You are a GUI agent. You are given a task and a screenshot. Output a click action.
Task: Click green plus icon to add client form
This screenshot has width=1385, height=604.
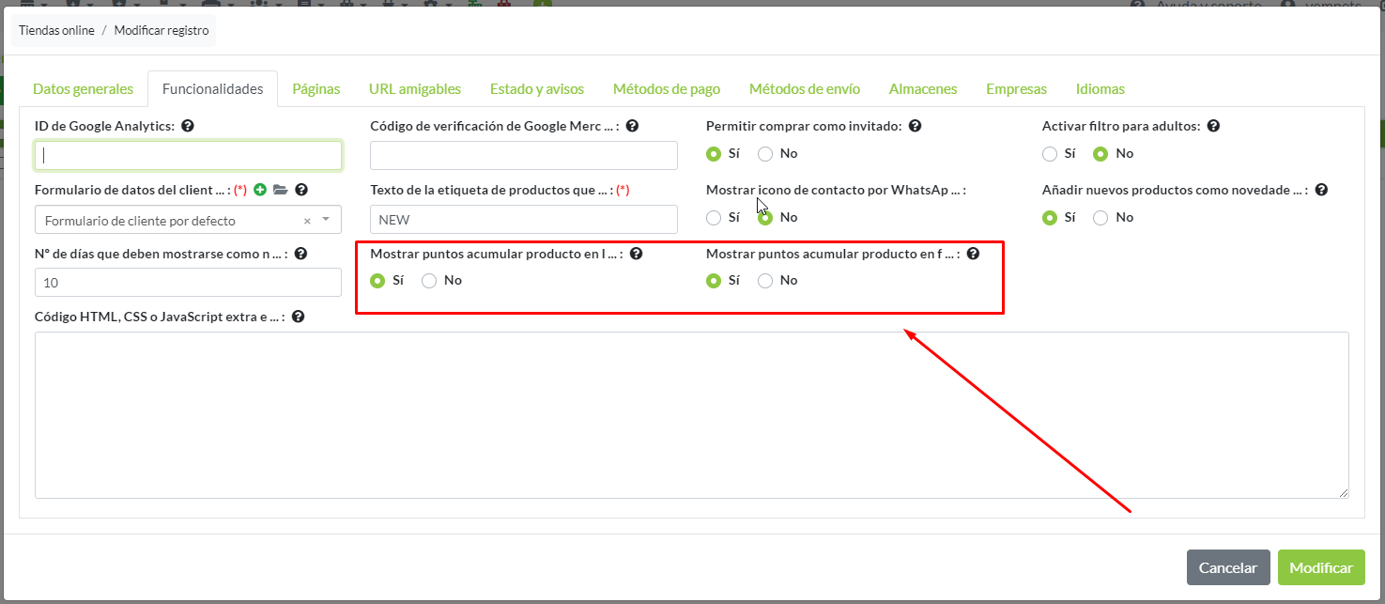tap(260, 190)
